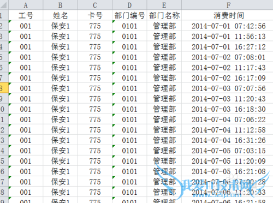This screenshot has width=273, height=203.
Task: Click 保安1 in the 11:56:13 row
Action: 60,36
